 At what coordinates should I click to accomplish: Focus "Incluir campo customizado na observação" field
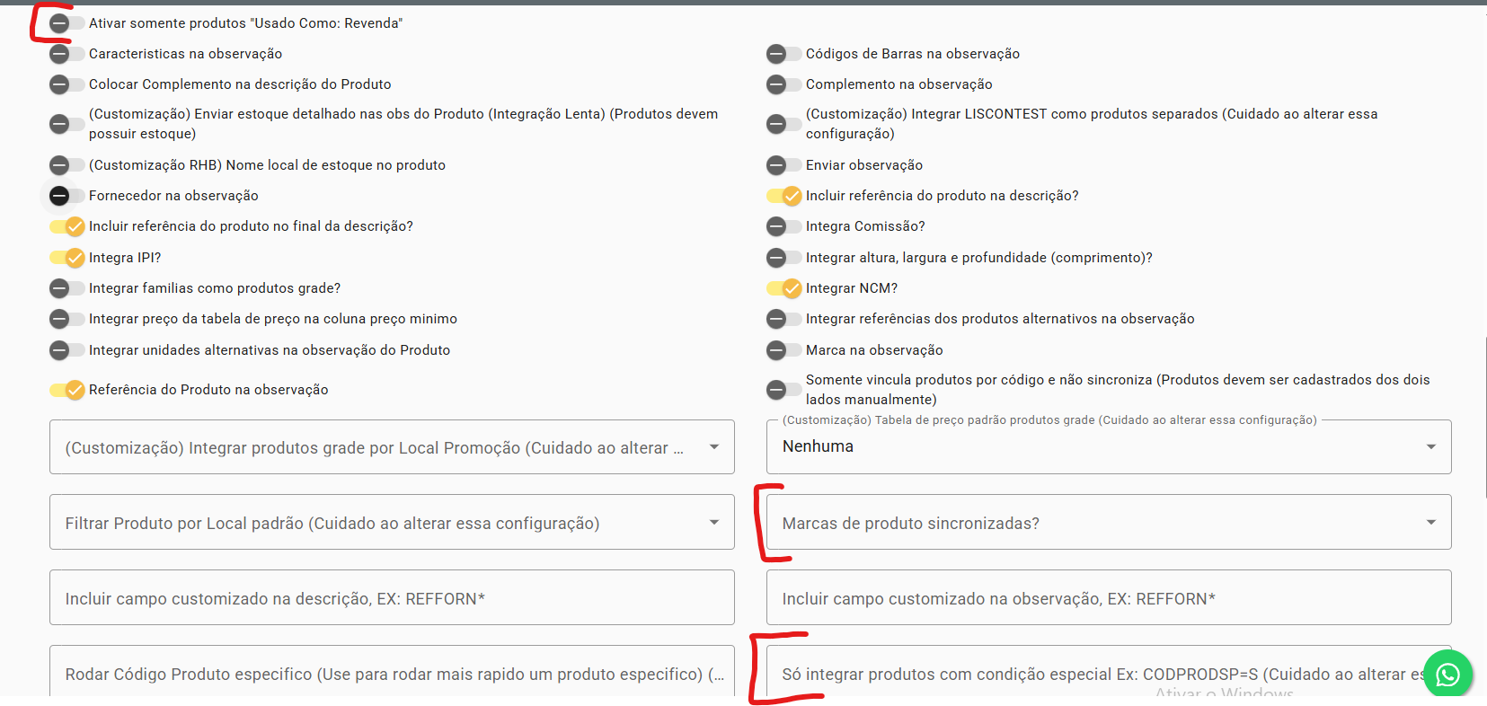1108,598
